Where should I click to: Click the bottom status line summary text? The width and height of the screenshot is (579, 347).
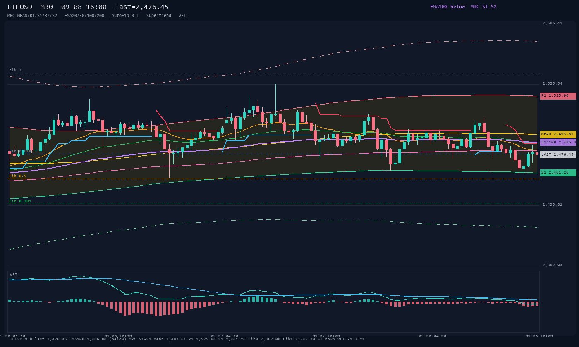pos(186,340)
